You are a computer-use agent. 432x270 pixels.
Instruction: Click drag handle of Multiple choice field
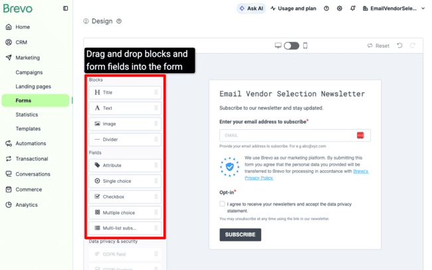click(156, 213)
